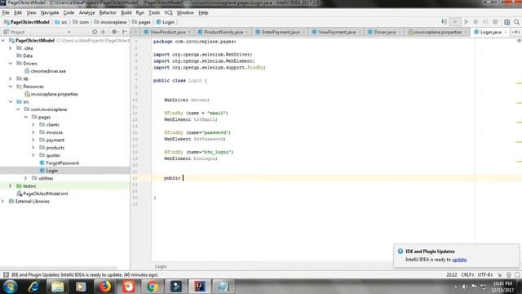Click the Windows Start button
Image resolution: width=522 pixels, height=294 pixels.
pyautogui.click(x=10, y=287)
